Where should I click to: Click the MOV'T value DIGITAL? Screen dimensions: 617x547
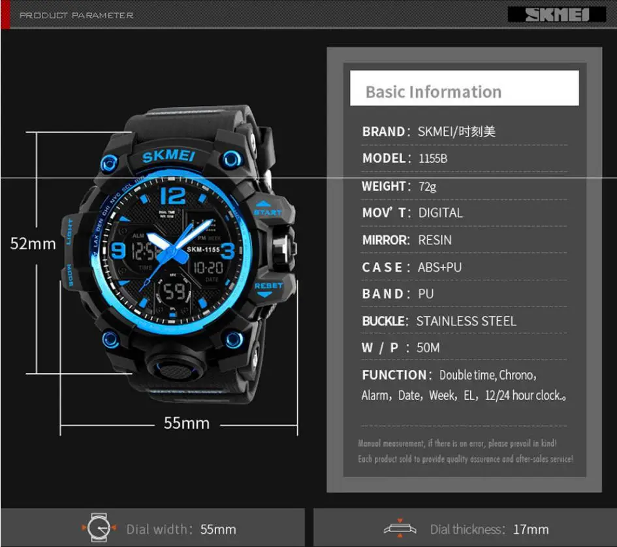(x=440, y=213)
